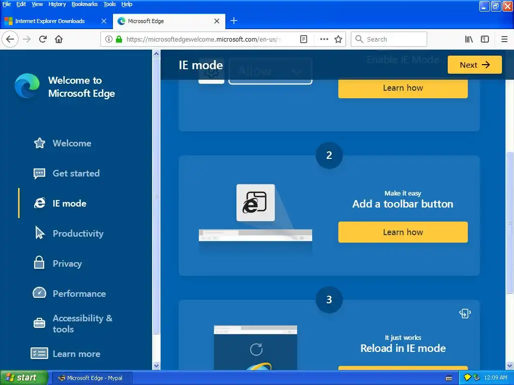The height and width of the screenshot is (385, 514).
Task: Open Productivity section
Action: click(78, 234)
